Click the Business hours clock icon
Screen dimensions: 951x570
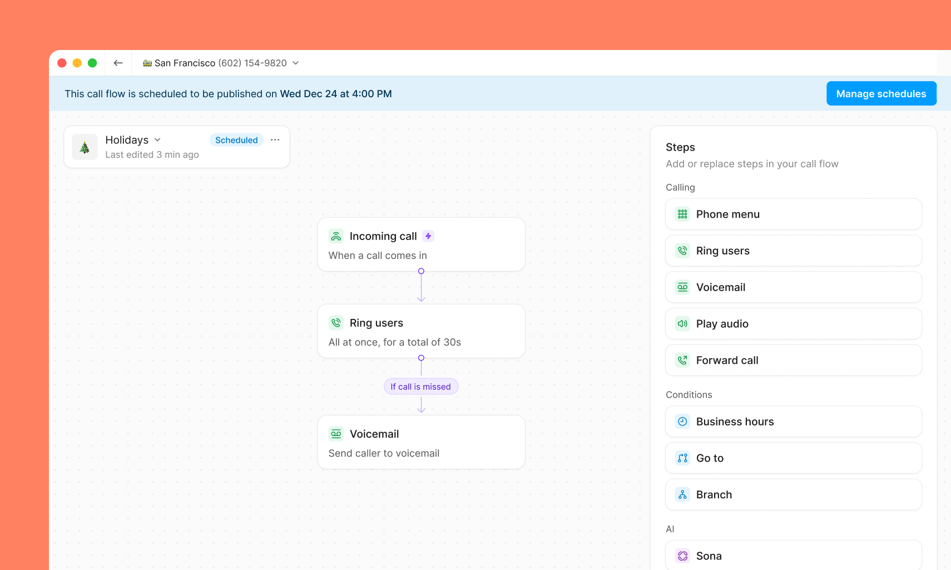(x=682, y=422)
